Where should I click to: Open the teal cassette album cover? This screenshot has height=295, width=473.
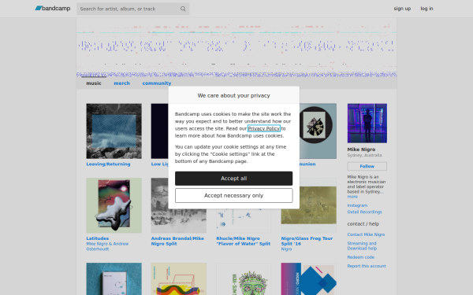coord(114,279)
